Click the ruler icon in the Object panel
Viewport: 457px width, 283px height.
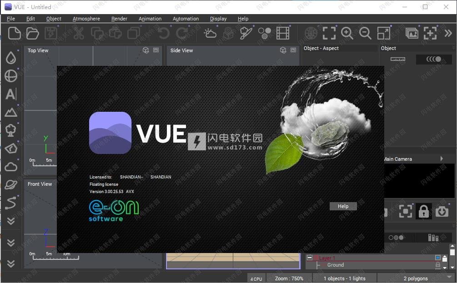coord(398,59)
